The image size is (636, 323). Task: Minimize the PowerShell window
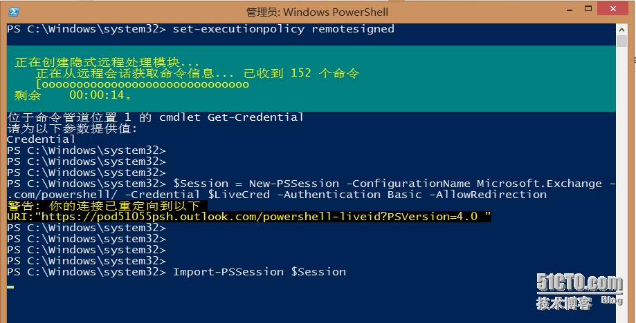click(x=556, y=11)
